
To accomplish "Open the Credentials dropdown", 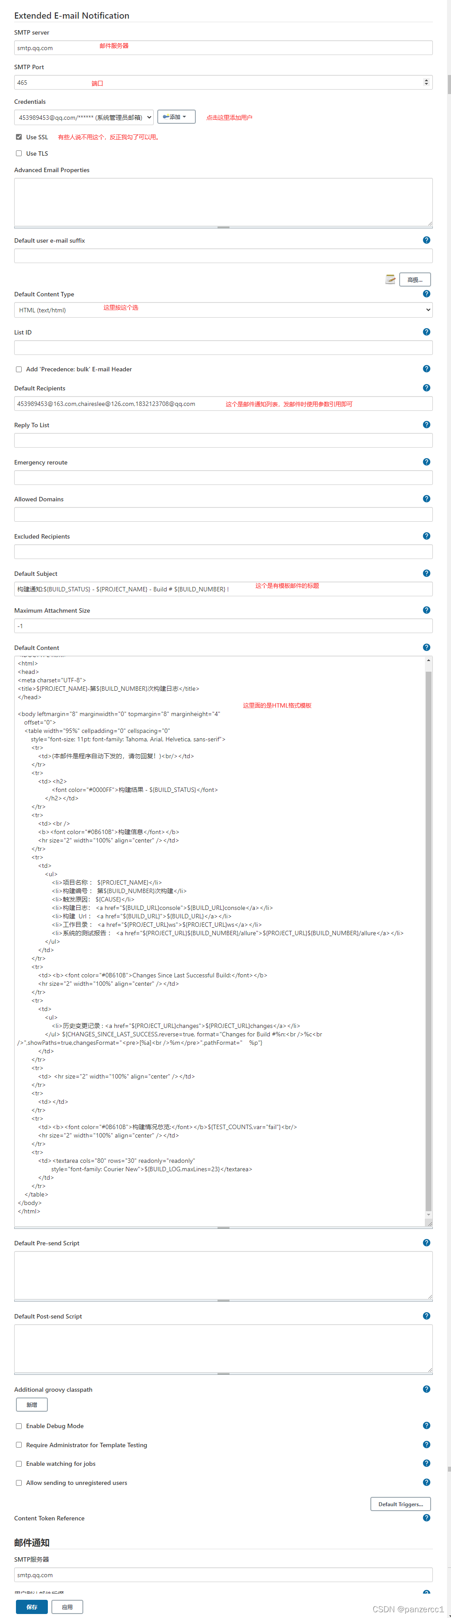I will (x=84, y=118).
